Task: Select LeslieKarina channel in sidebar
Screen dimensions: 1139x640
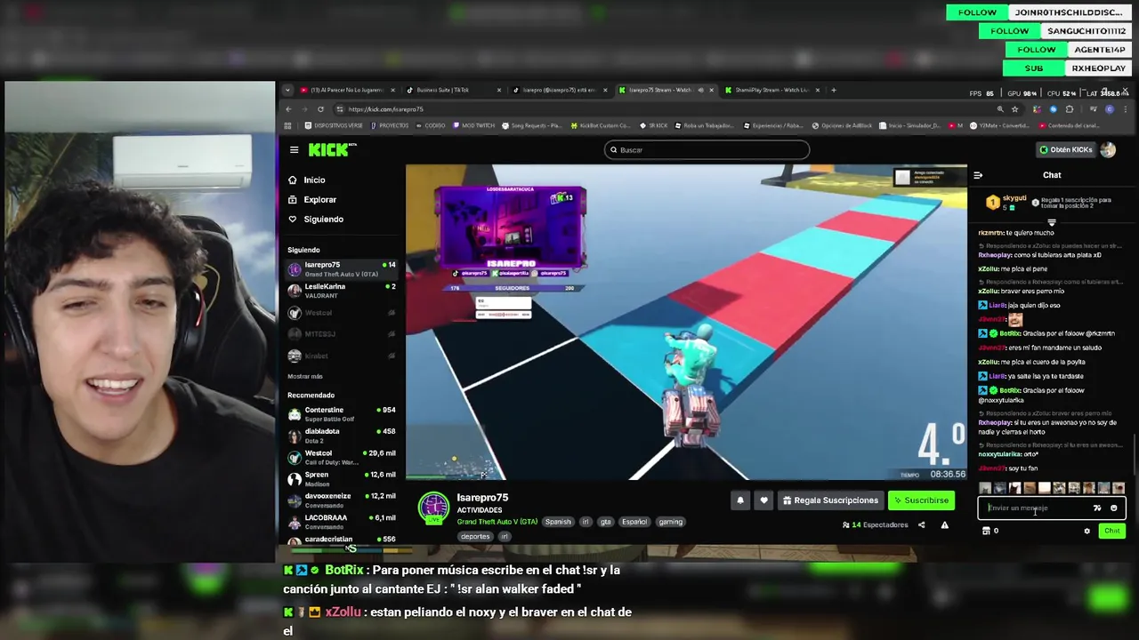Action: point(342,291)
